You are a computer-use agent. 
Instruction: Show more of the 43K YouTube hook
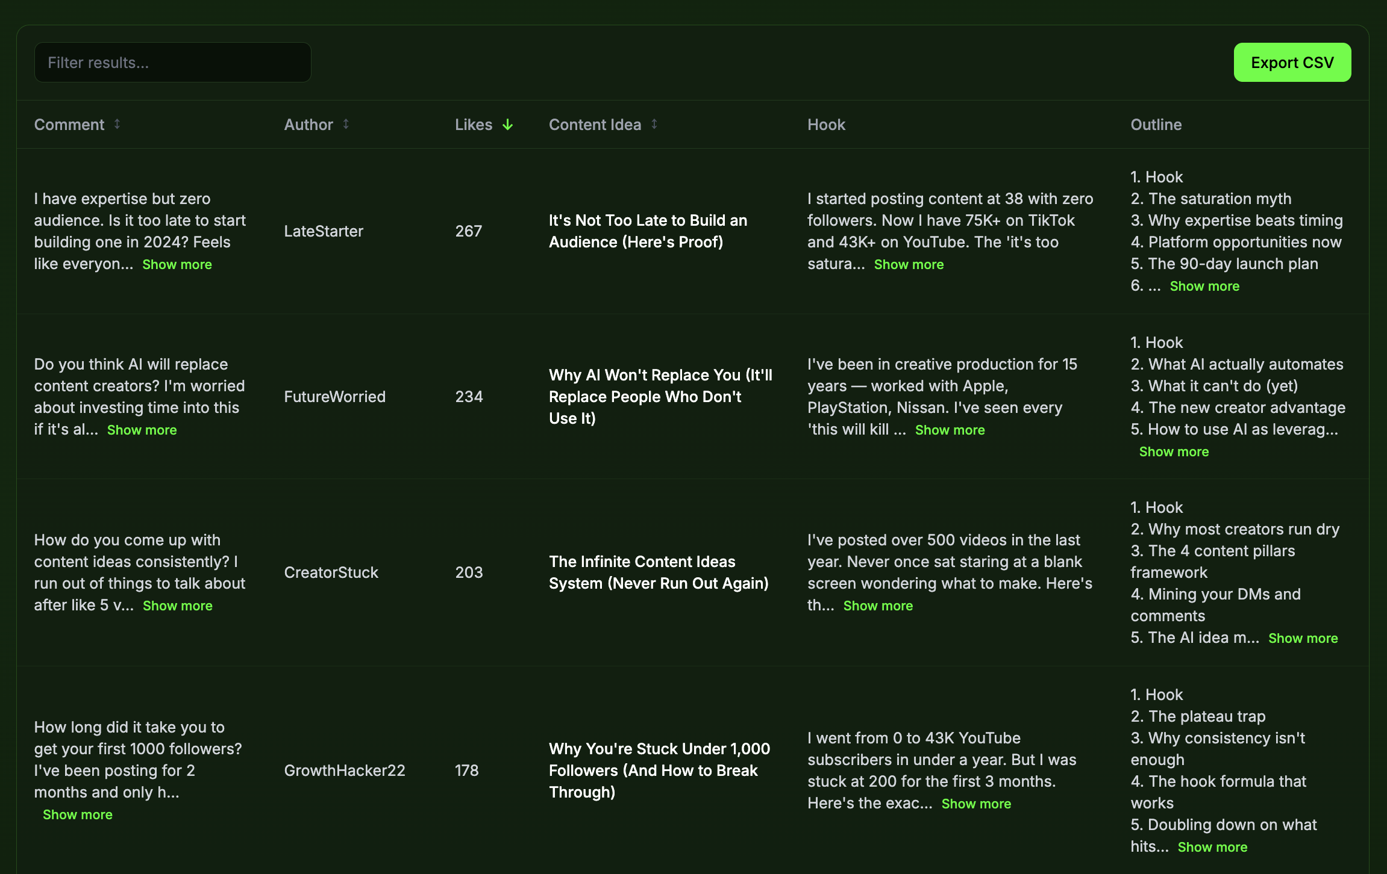(976, 804)
